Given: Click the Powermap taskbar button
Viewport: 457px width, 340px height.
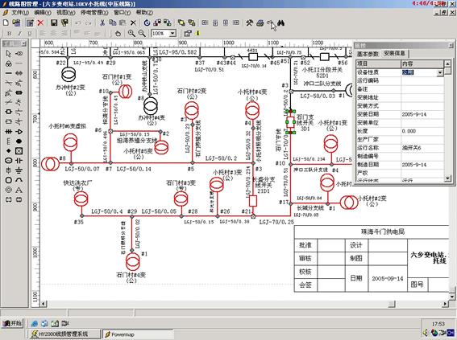Looking at the screenshot, I should [x=138, y=334].
